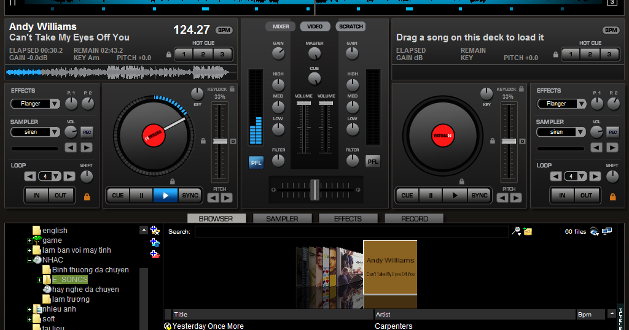The image size is (629, 330).
Task: Toggle right deck BPM button
Action: coord(611,30)
